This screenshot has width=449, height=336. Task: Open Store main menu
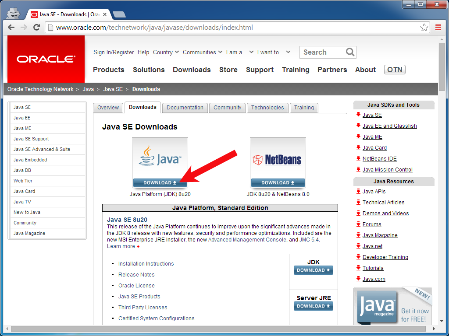pos(228,70)
